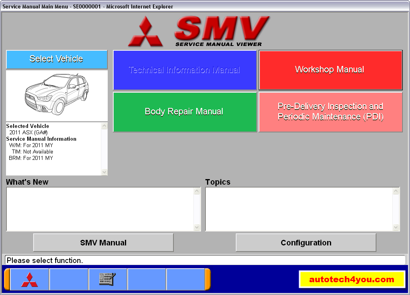Click the last blank button on bottom toolbar
Viewport: 410px width, 295px height.
tap(186, 279)
